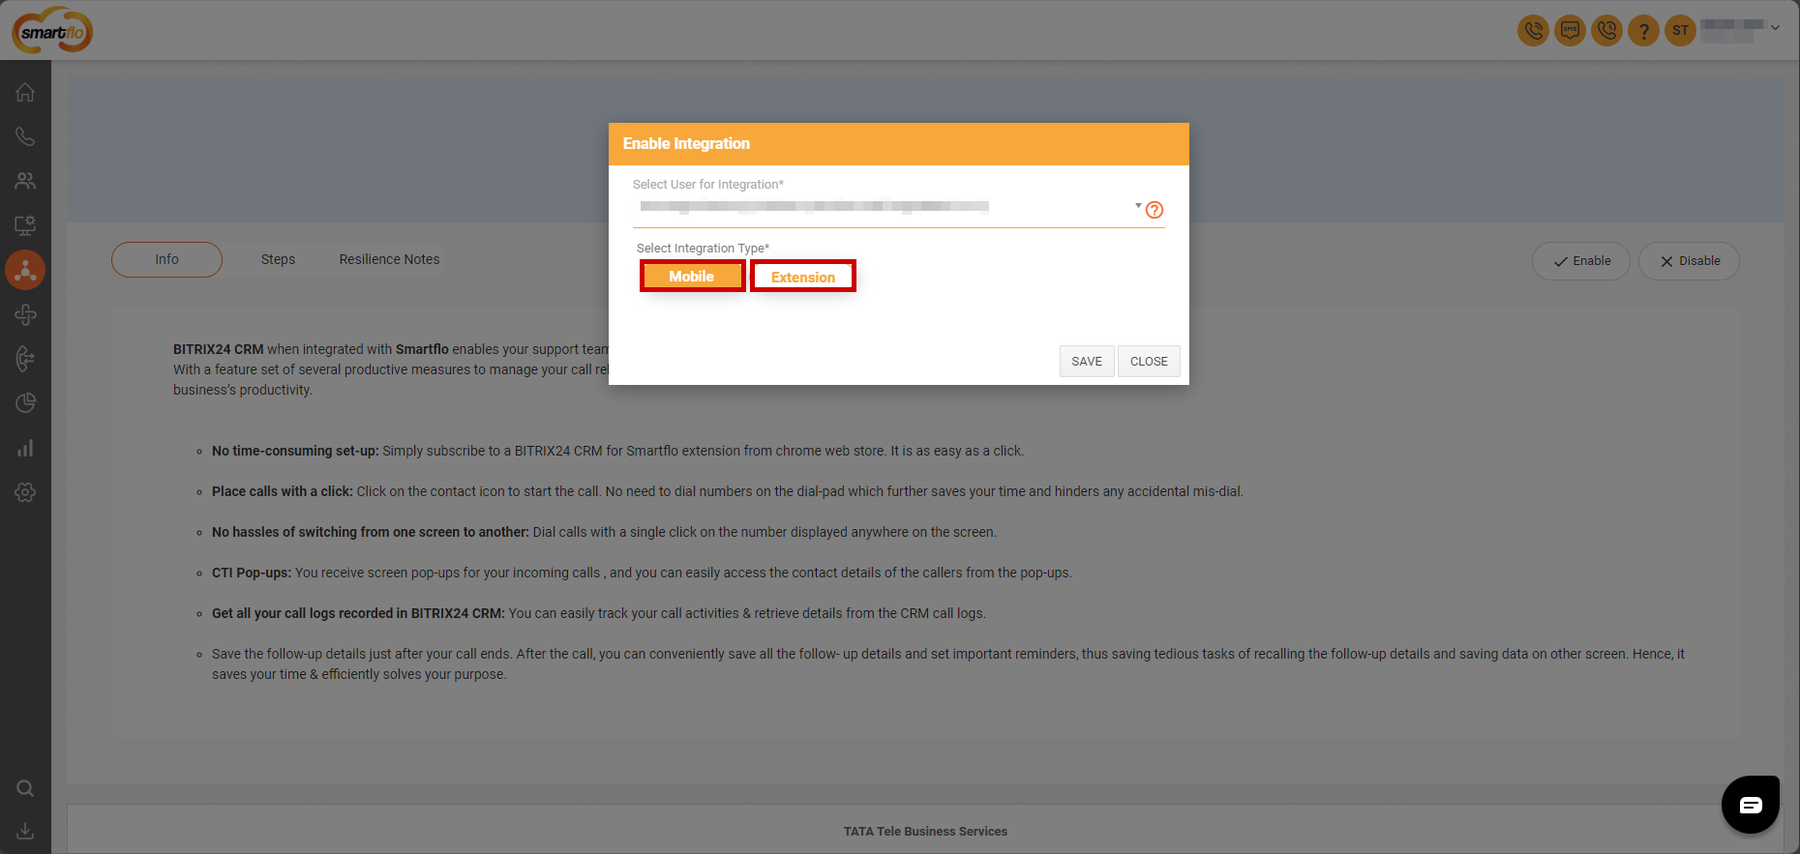Screen dimensions: 1800x854
Task: Choose Mobile integration type
Action: point(692,277)
